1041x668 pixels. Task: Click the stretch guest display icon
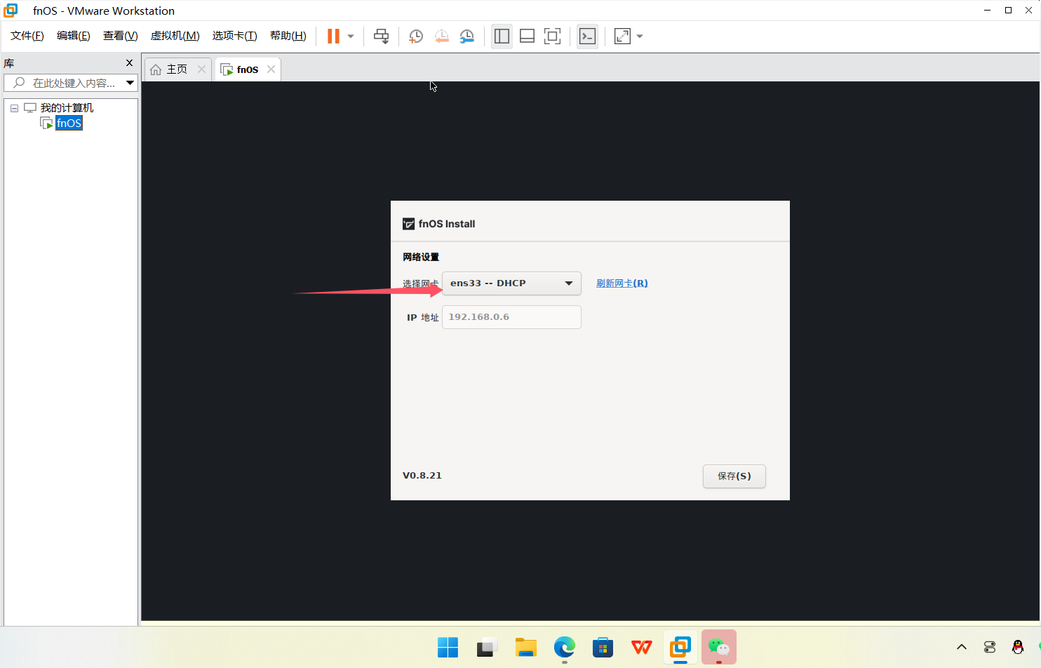(622, 36)
